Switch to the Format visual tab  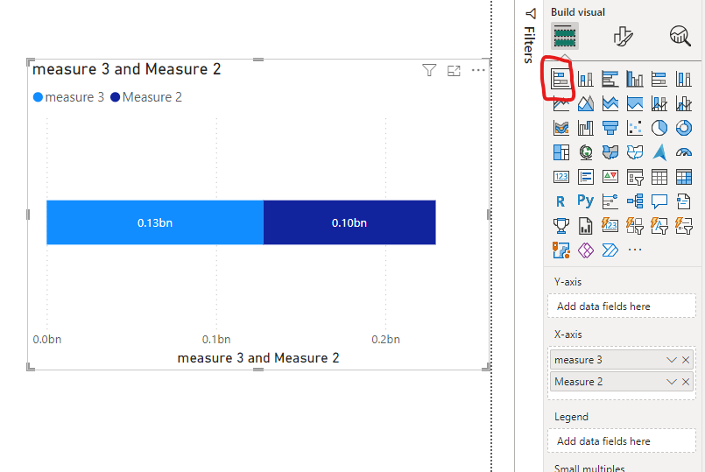click(x=623, y=36)
